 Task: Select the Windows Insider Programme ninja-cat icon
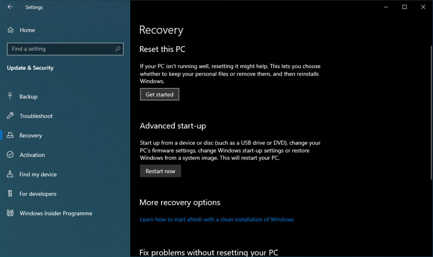[10, 213]
